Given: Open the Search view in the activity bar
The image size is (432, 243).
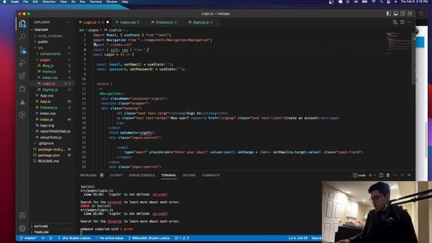Looking at the screenshot, I should click(x=22, y=36).
